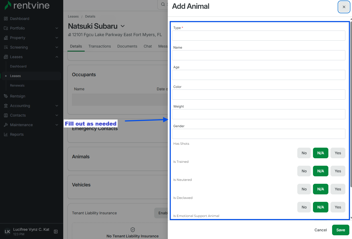Set Has Shots to Yes
Image resolution: width=352 pixels, height=239 pixels.
[338, 153]
